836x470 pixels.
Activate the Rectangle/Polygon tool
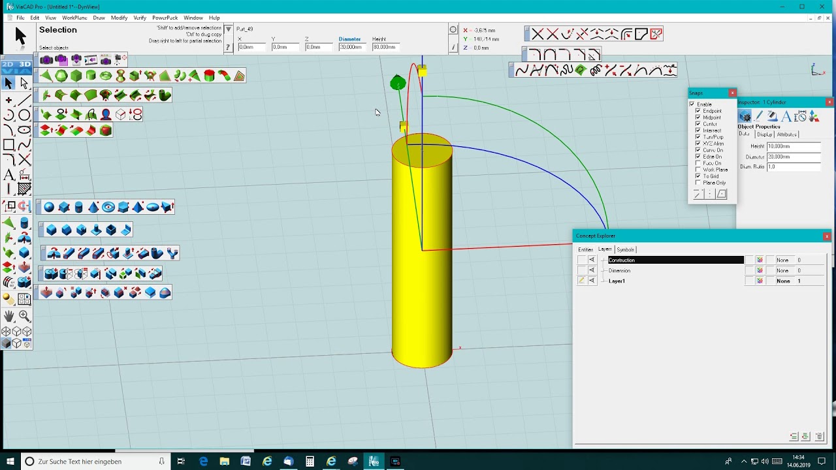click(8, 145)
